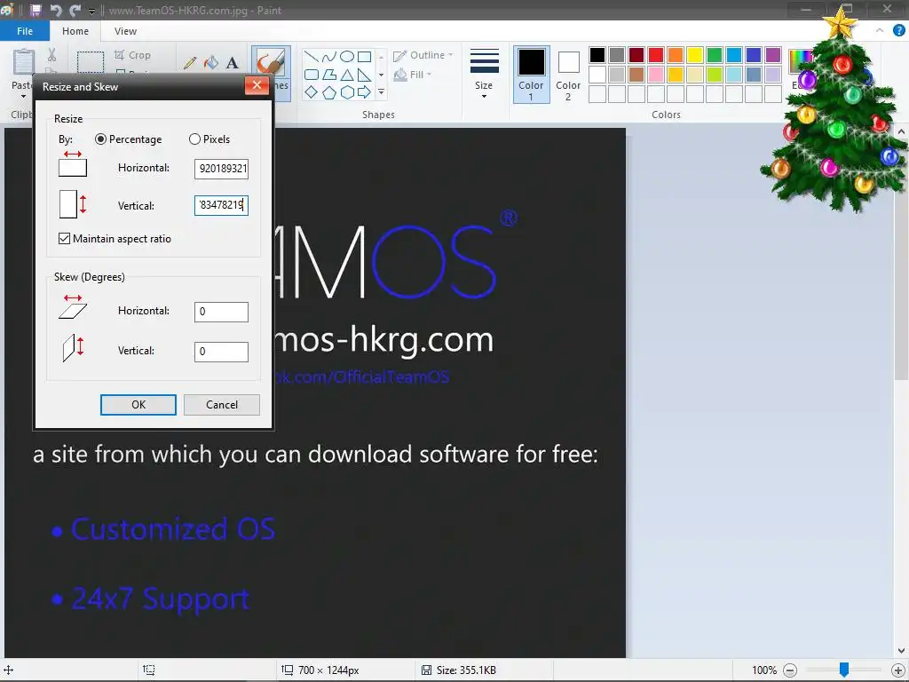Click the Paint Help question mark icon

[x=899, y=31]
